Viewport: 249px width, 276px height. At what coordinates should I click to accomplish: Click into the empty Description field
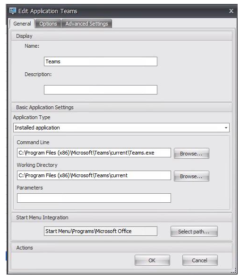click(101, 90)
